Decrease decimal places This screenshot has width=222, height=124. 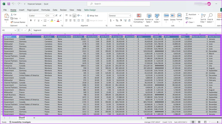click(x=129, y=20)
